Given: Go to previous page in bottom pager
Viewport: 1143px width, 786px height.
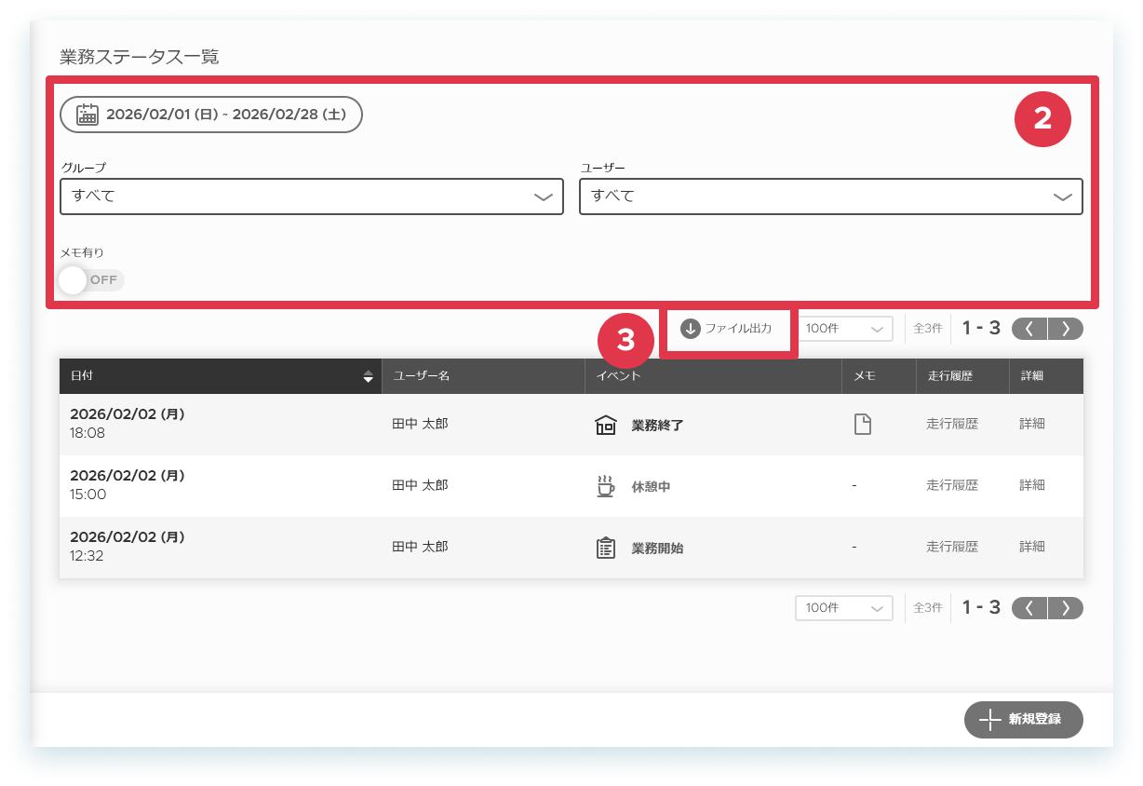Looking at the screenshot, I should [1029, 608].
